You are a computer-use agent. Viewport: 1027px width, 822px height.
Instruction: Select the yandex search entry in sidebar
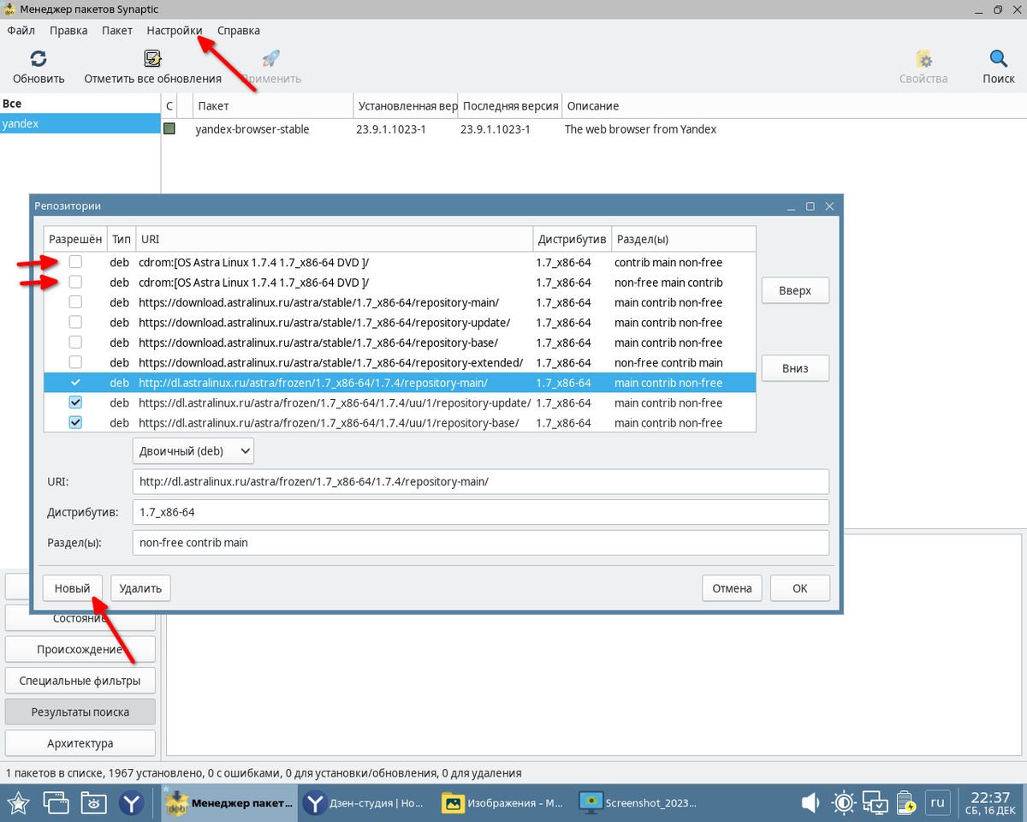[x=80, y=123]
